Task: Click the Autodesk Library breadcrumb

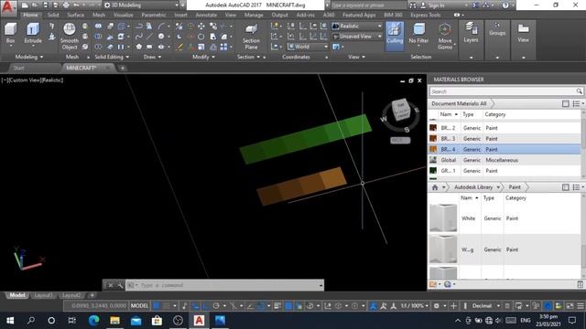Action: [x=473, y=187]
